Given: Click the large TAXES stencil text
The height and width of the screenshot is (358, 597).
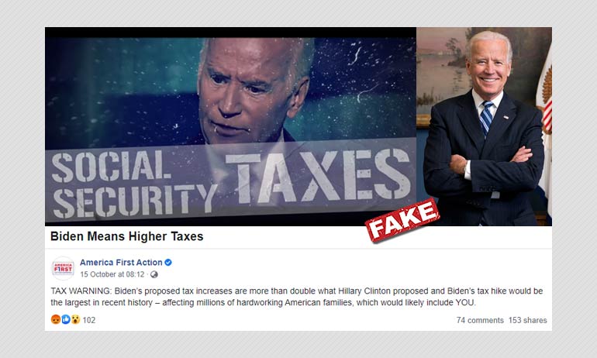Looking at the screenshot, I should click(318, 177).
